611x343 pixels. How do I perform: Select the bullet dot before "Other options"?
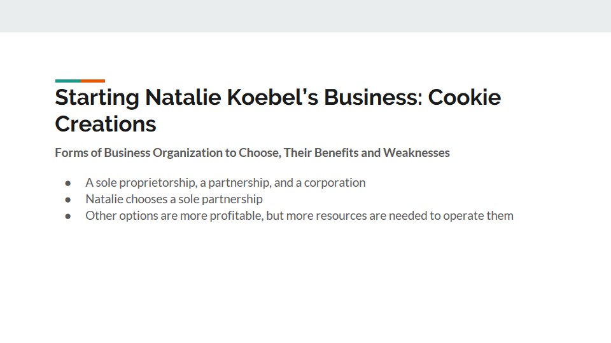68,216
